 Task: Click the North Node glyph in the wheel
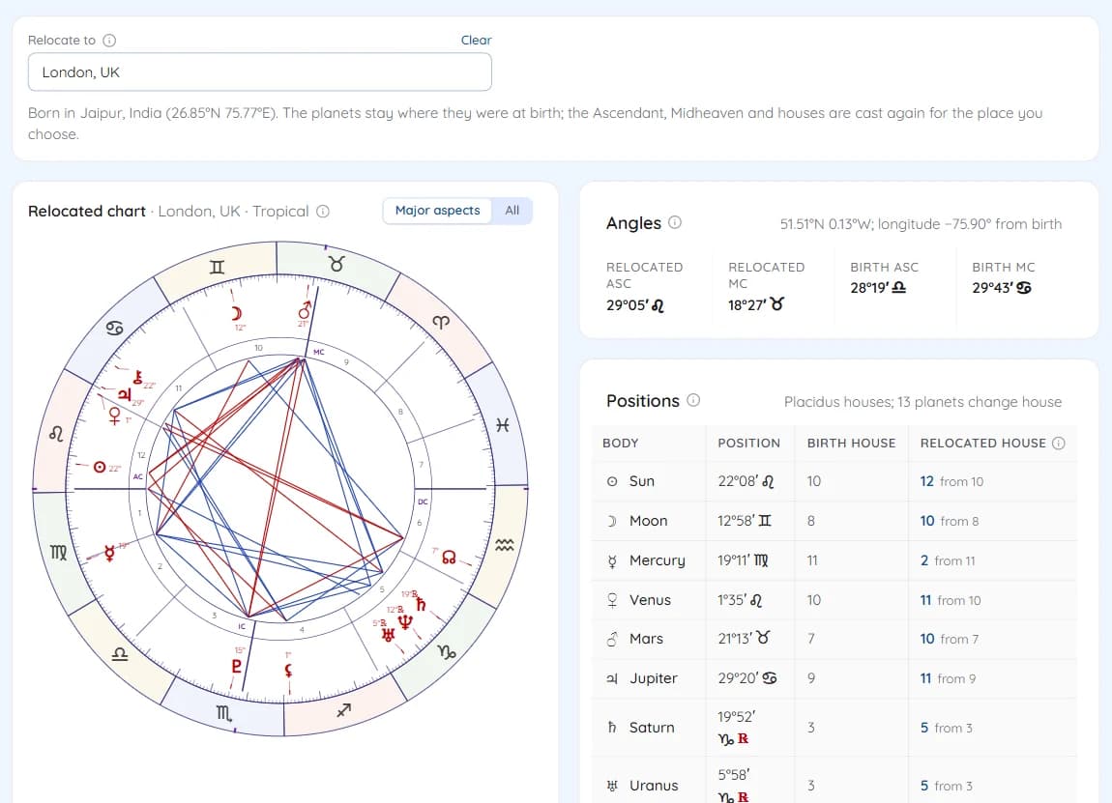pyautogui.click(x=449, y=558)
